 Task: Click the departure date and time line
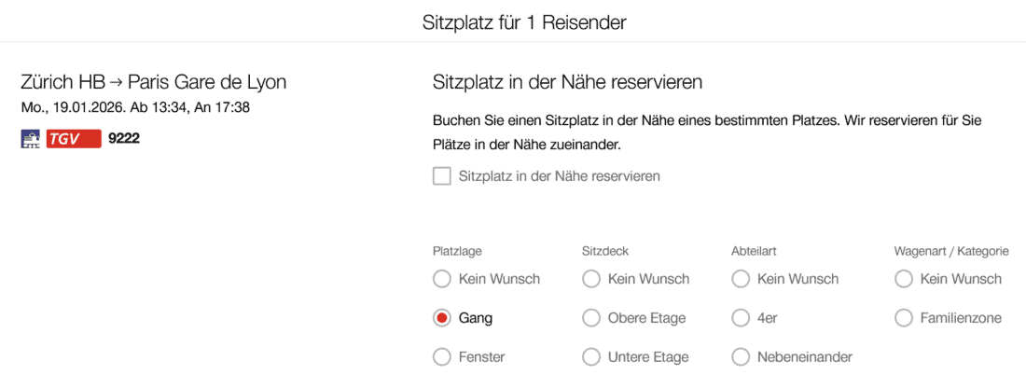135,107
